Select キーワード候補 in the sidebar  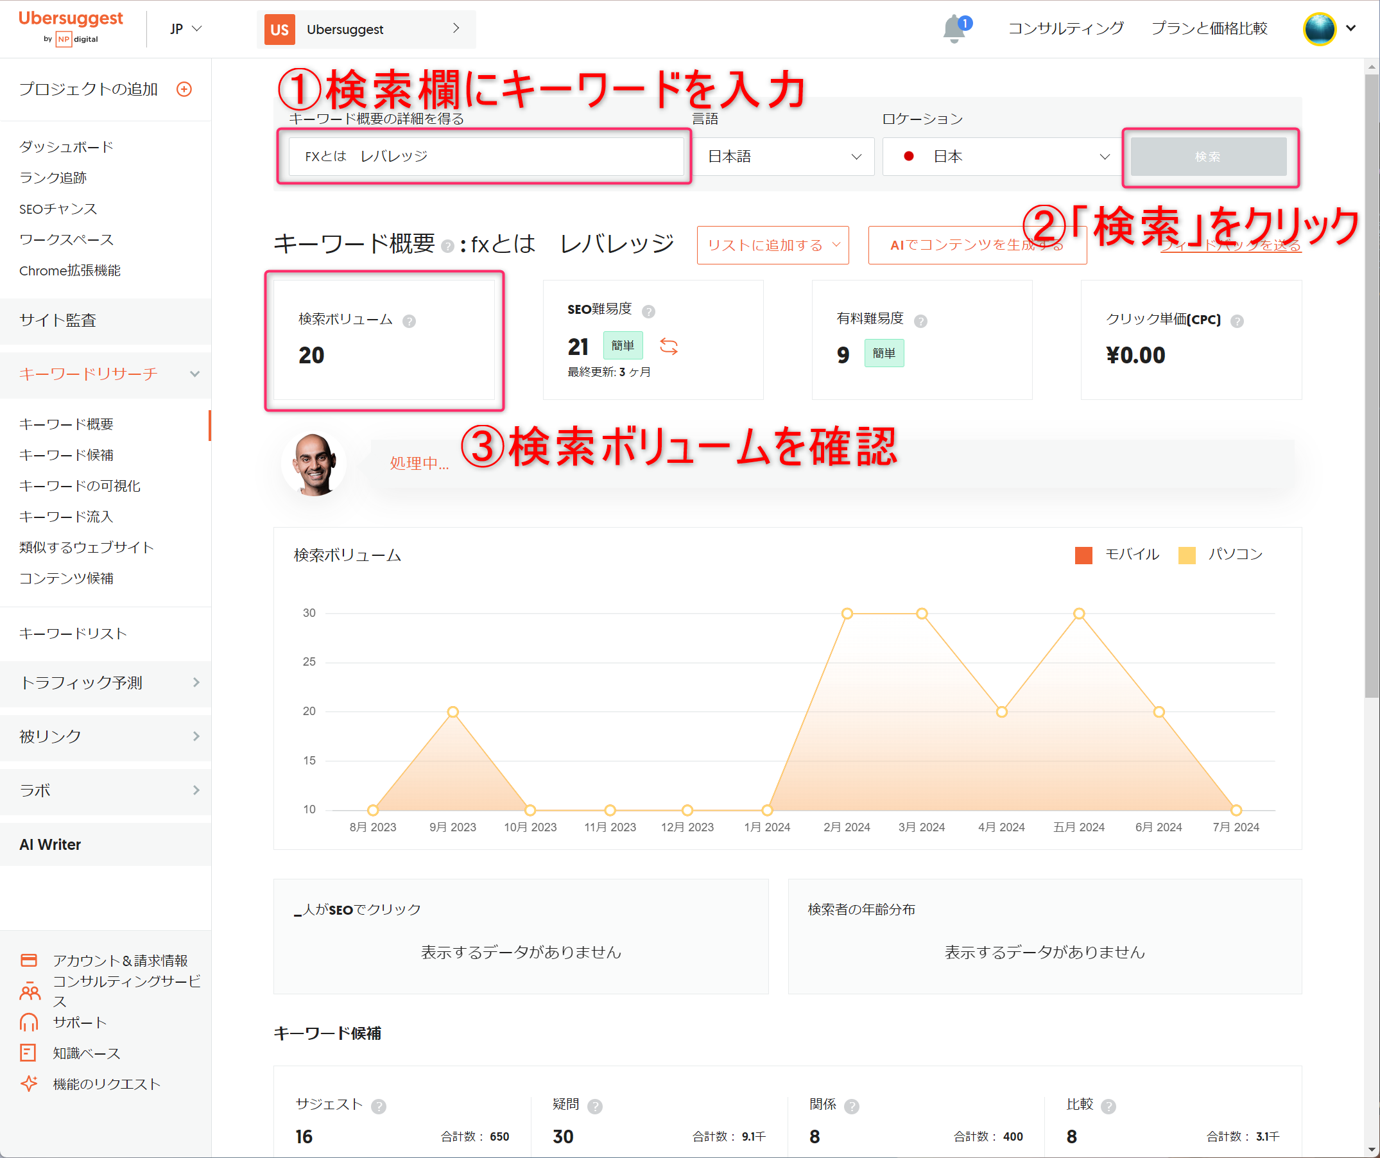[x=66, y=454]
